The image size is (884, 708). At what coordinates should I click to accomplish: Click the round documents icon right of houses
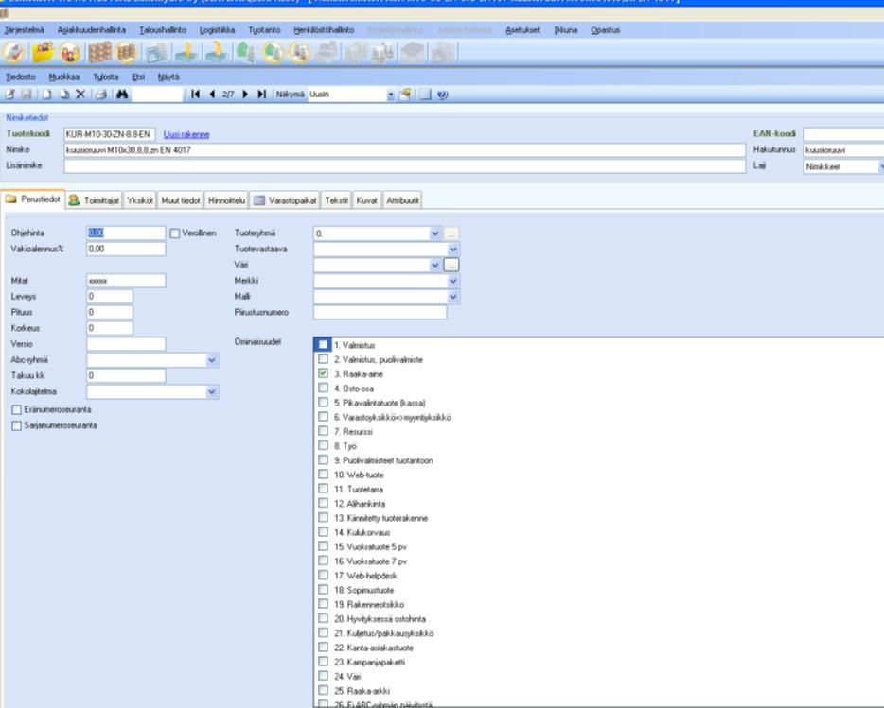click(x=300, y=54)
